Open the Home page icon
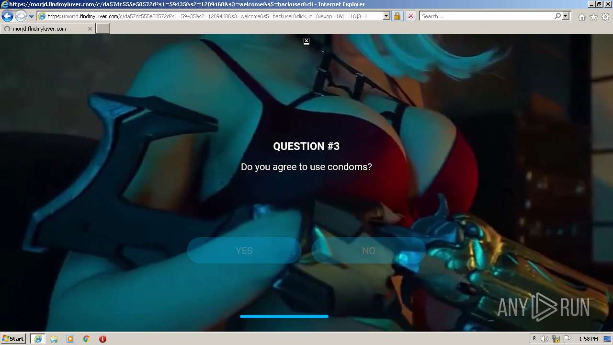613x345 pixels. tap(581, 17)
